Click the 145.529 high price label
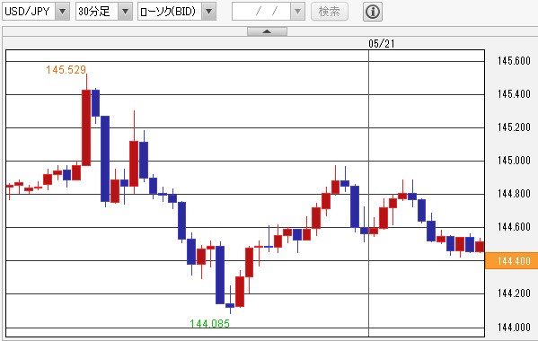The height and width of the screenshot is (341, 538). point(66,70)
